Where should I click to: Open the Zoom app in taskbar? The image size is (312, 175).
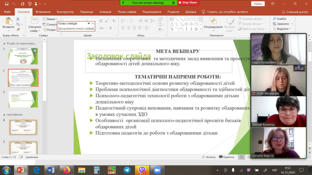point(157,170)
